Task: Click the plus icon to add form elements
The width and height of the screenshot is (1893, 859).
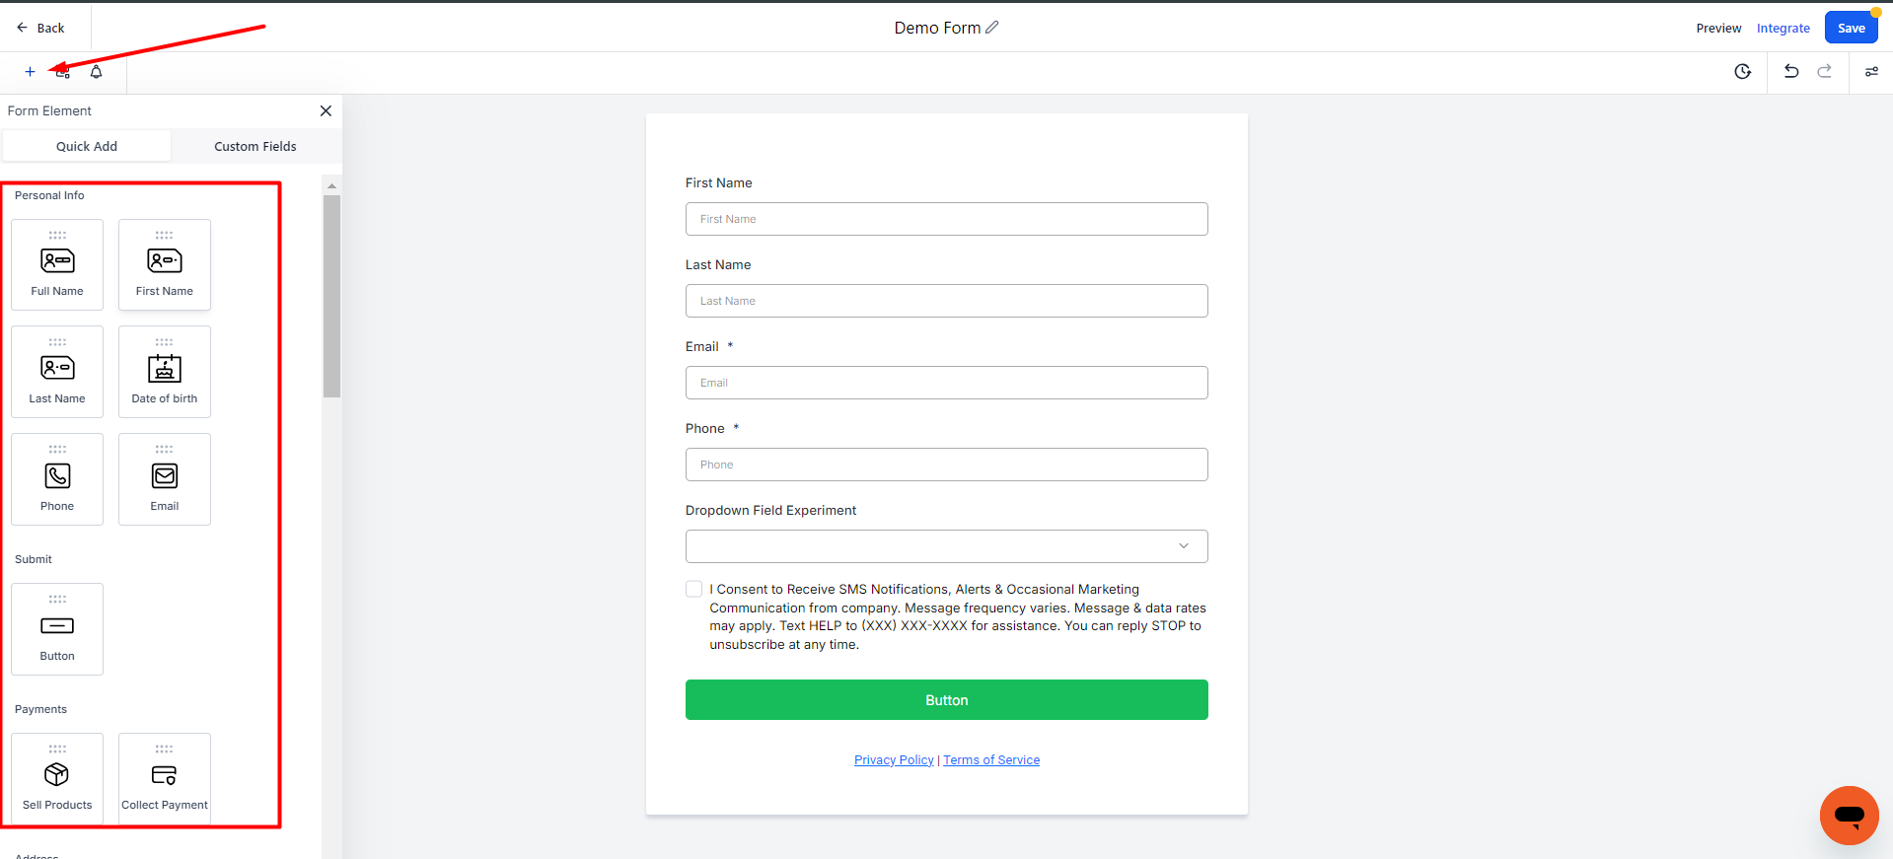Action: pos(30,72)
